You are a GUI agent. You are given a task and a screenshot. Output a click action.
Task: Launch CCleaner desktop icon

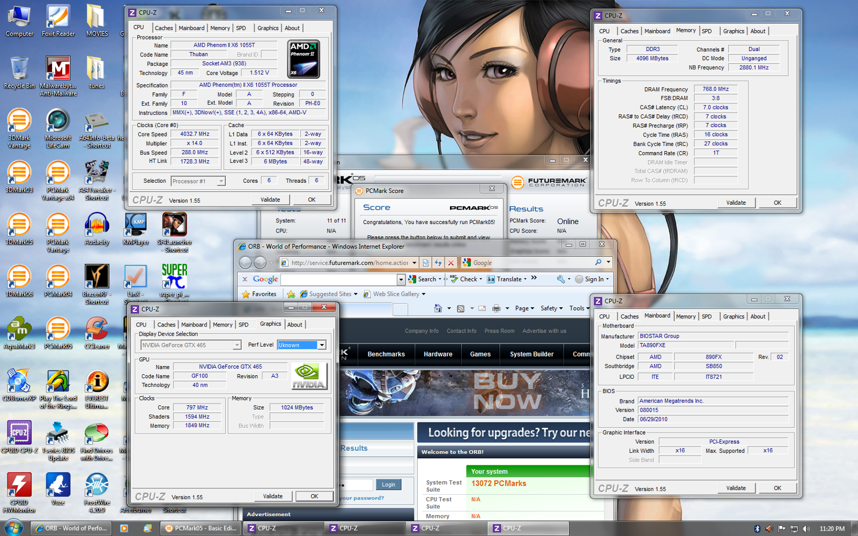(x=97, y=333)
